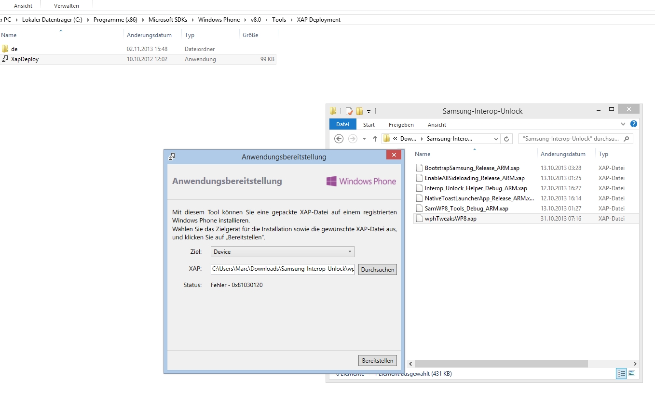Switch to details view icon in status bar
The height and width of the screenshot is (393, 655).
point(622,373)
